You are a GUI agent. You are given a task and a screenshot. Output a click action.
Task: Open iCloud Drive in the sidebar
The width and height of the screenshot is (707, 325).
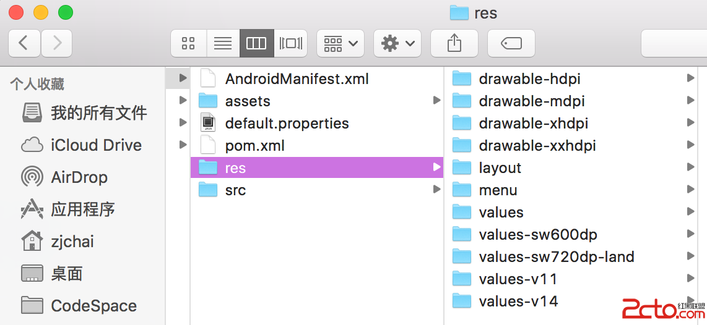(x=96, y=145)
